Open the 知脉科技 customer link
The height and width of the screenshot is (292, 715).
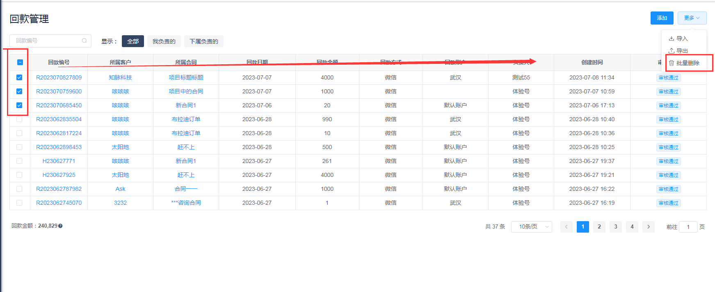pos(120,77)
